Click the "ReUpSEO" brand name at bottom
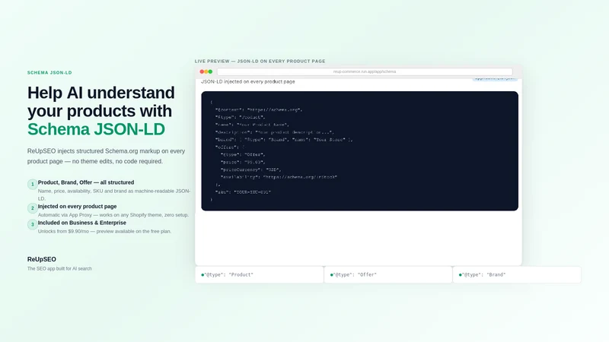The width and height of the screenshot is (609, 342). pos(42,259)
